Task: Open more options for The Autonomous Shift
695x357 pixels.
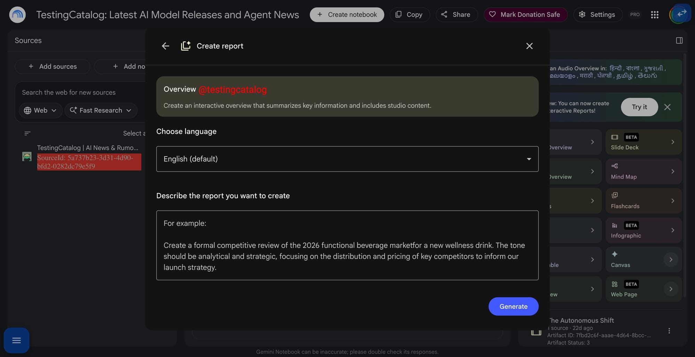Action: [x=669, y=331]
